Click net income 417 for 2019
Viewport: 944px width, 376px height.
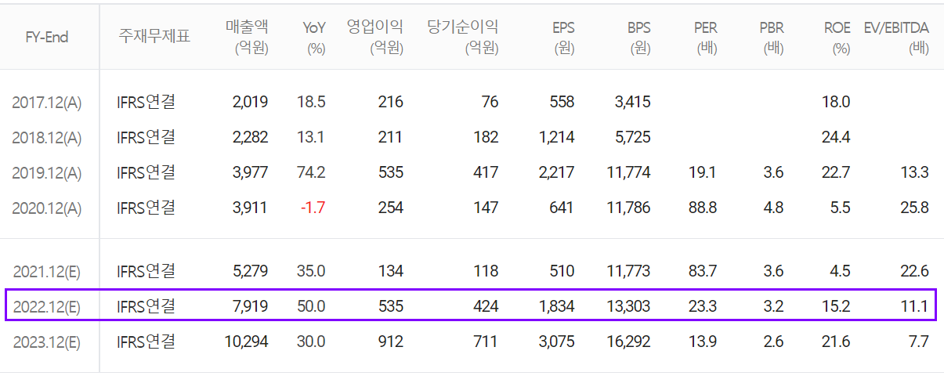click(486, 172)
